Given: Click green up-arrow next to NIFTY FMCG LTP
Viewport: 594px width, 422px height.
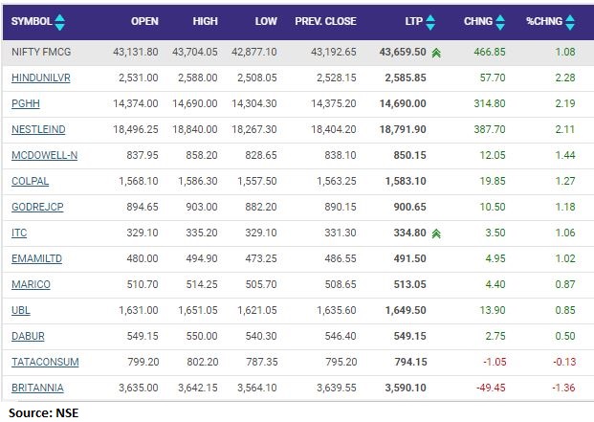Looking at the screenshot, I should (435, 56).
